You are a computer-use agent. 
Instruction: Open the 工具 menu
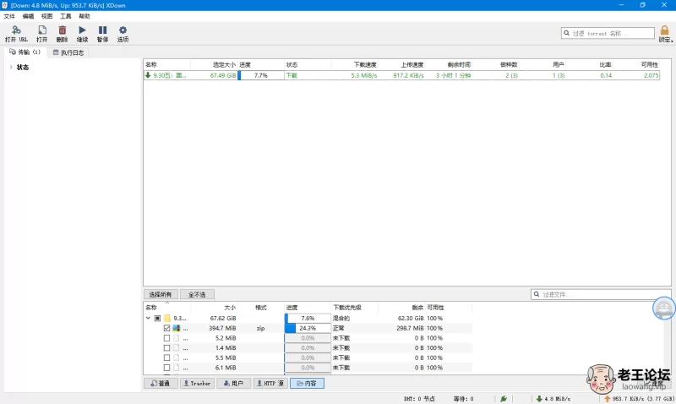[x=66, y=16]
